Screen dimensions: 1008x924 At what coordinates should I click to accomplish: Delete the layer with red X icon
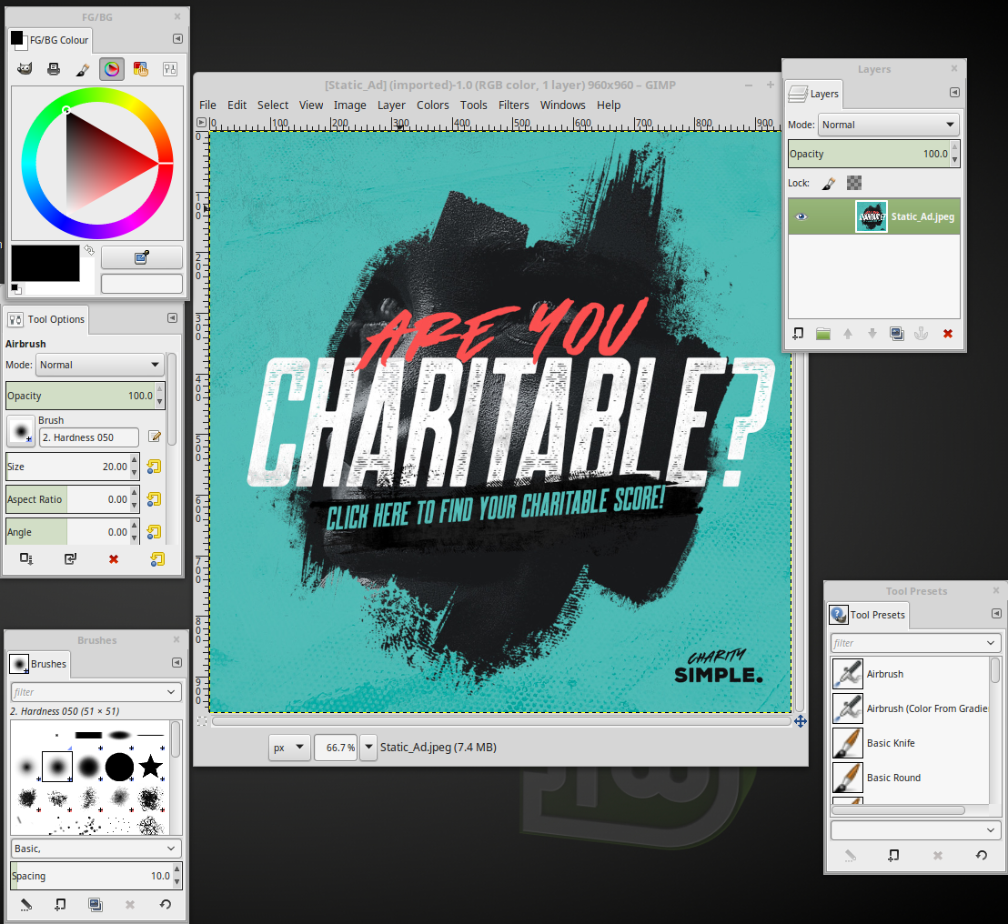pyautogui.click(x=947, y=334)
